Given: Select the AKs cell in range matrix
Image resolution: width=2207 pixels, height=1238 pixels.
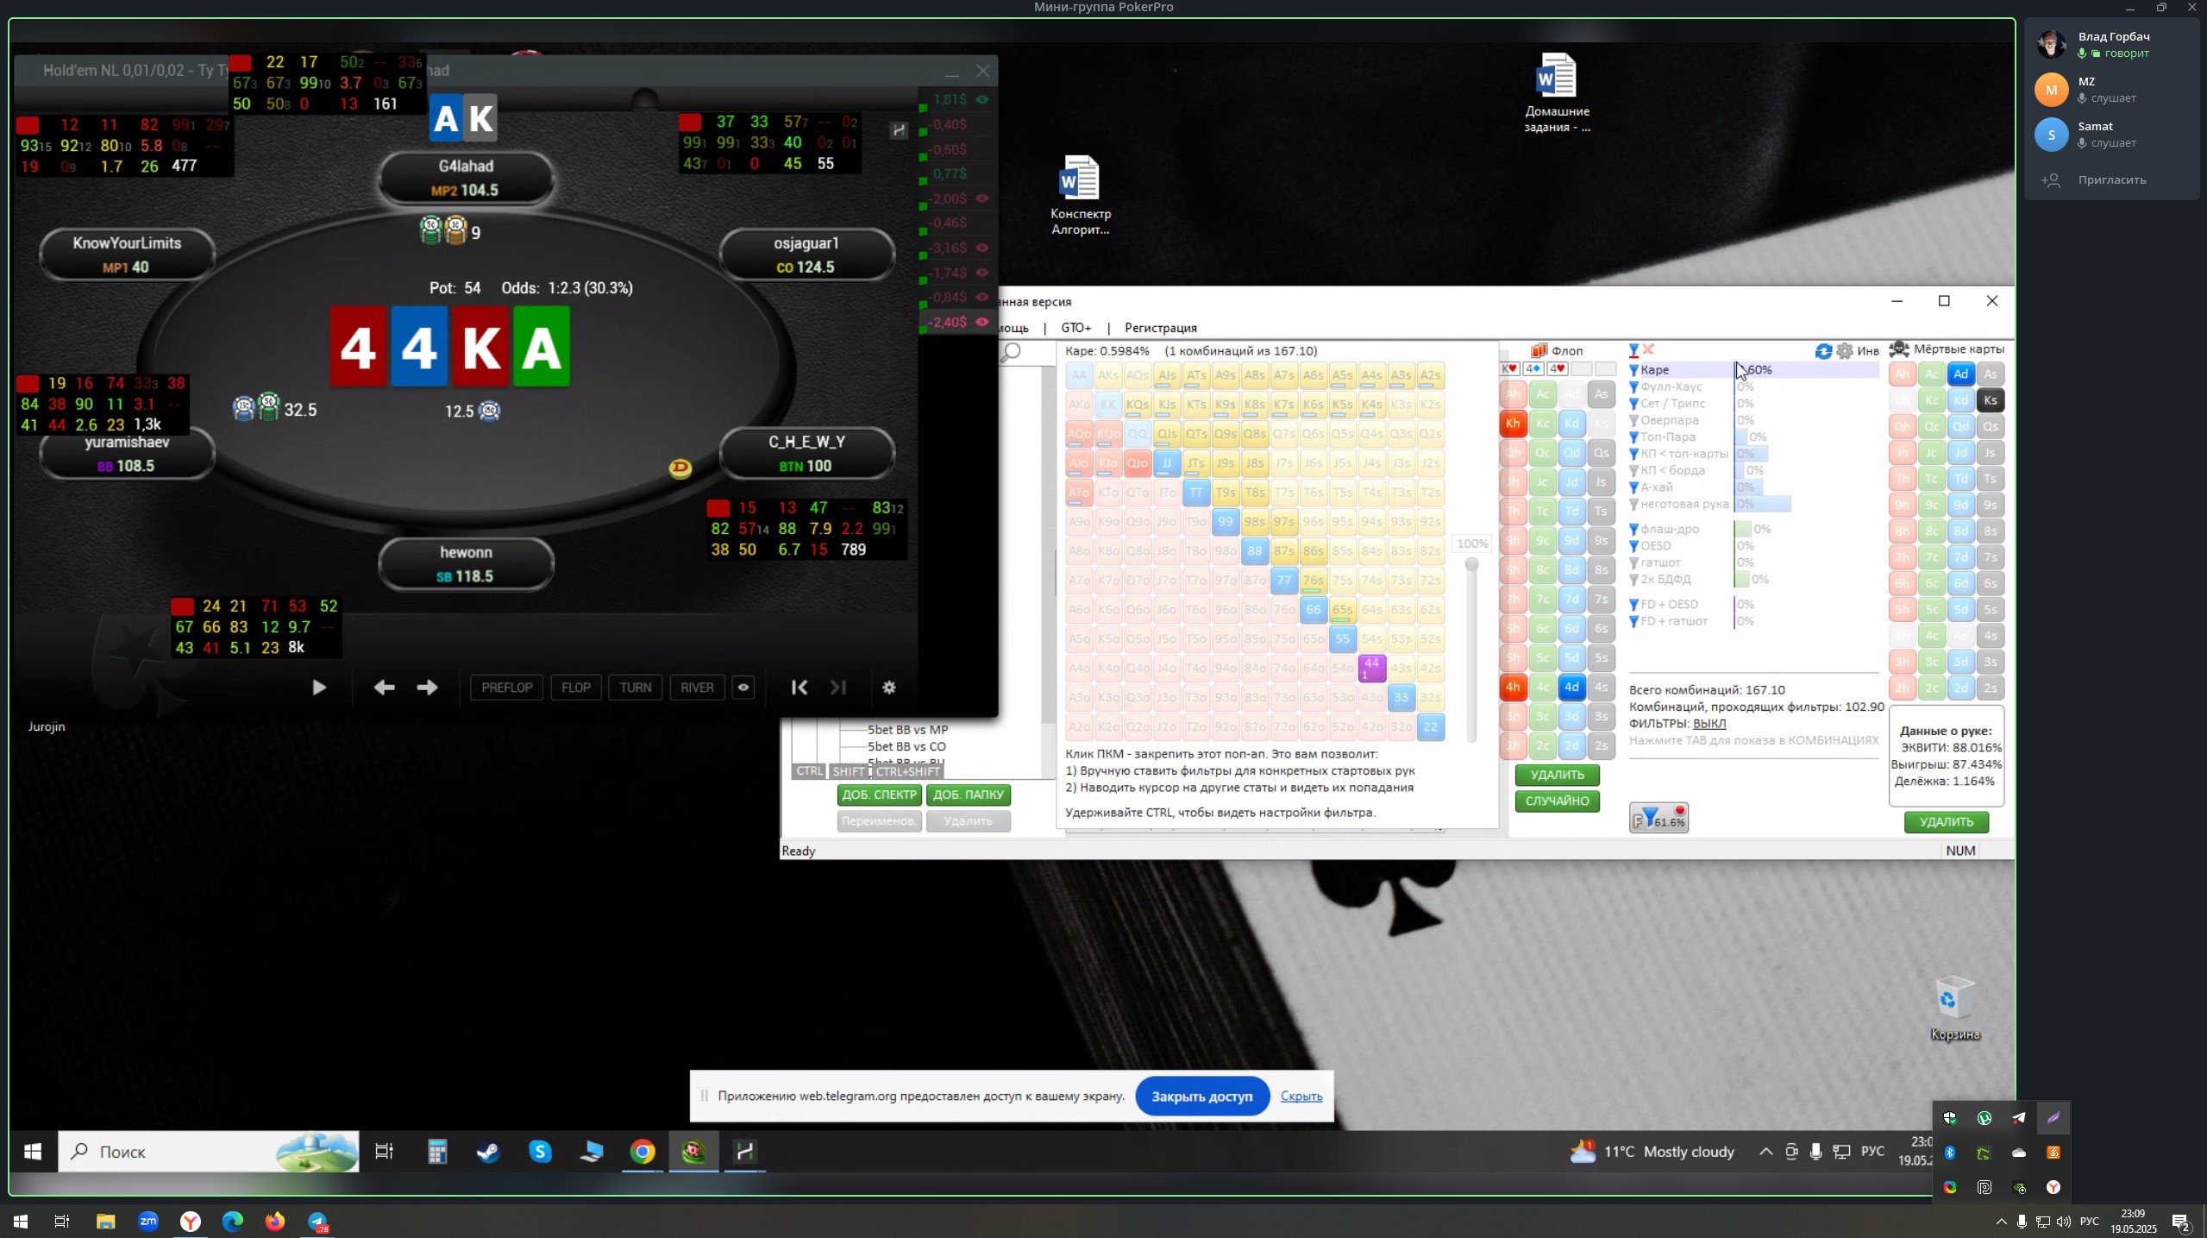Looking at the screenshot, I should (x=1107, y=375).
